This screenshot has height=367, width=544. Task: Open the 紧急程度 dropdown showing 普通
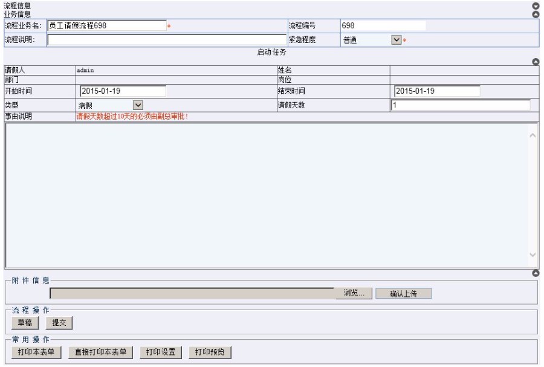(396, 40)
